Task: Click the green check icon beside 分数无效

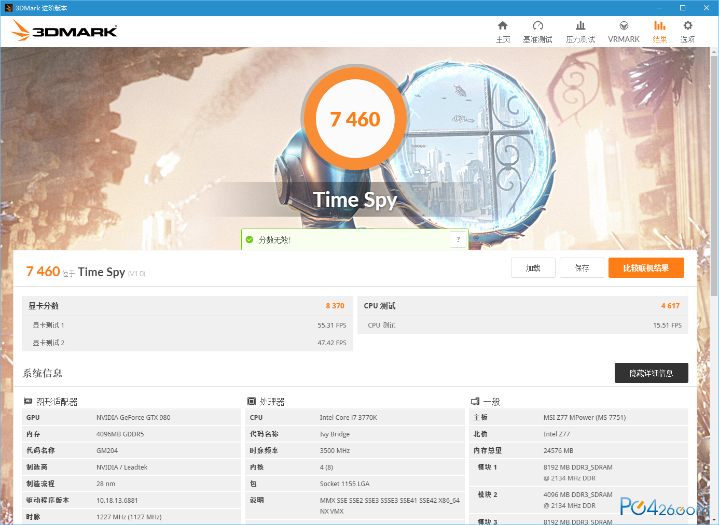Action: point(250,239)
